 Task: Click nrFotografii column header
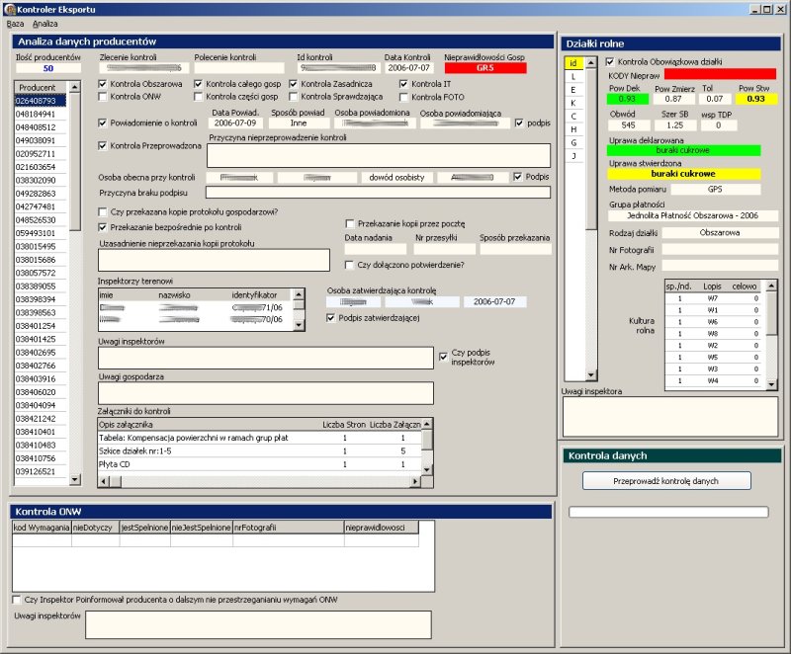[289, 528]
